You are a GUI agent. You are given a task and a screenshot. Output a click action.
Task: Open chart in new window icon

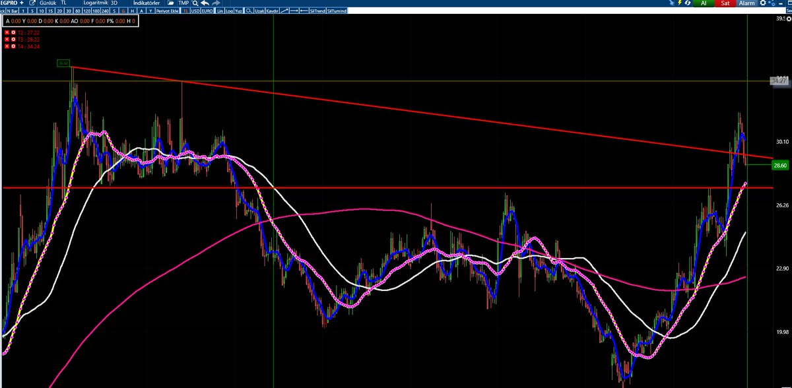[x=32, y=3]
